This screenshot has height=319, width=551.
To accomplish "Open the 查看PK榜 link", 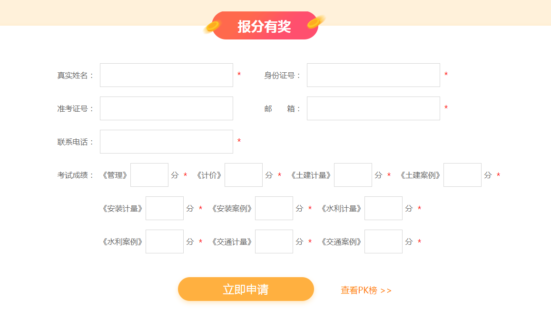I will coord(366,290).
